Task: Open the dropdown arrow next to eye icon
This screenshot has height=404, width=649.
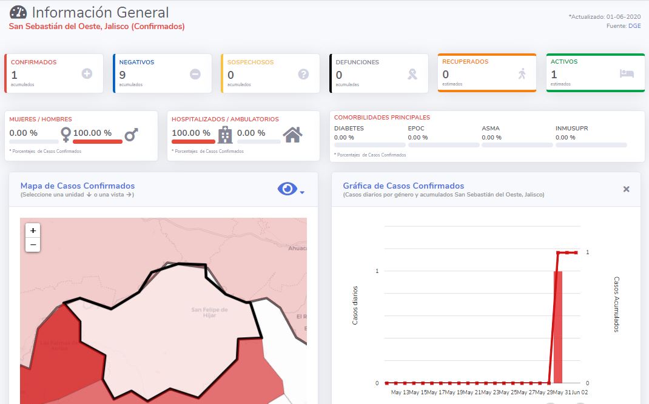Action: pos(302,192)
